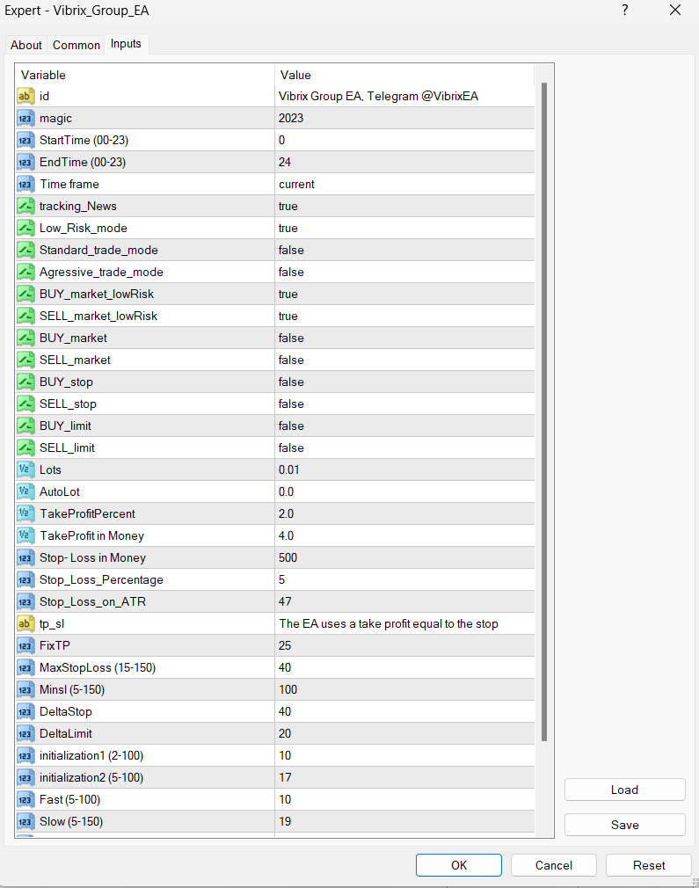The height and width of the screenshot is (888, 699).
Task: Open Agressive_trade_mode value dropdown
Action: (404, 272)
